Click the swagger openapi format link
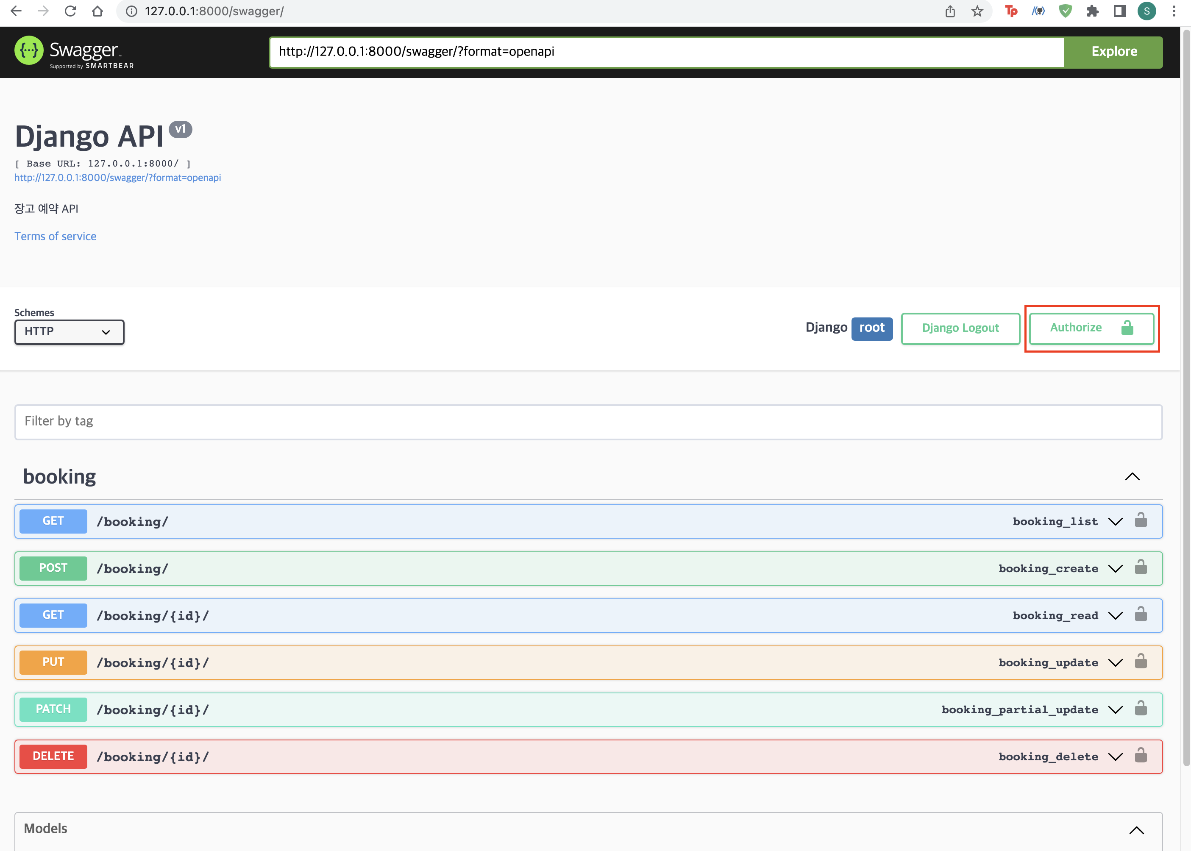Image resolution: width=1191 pixels, height=851 pixels. pyautogui.click(x=117, y=178)
